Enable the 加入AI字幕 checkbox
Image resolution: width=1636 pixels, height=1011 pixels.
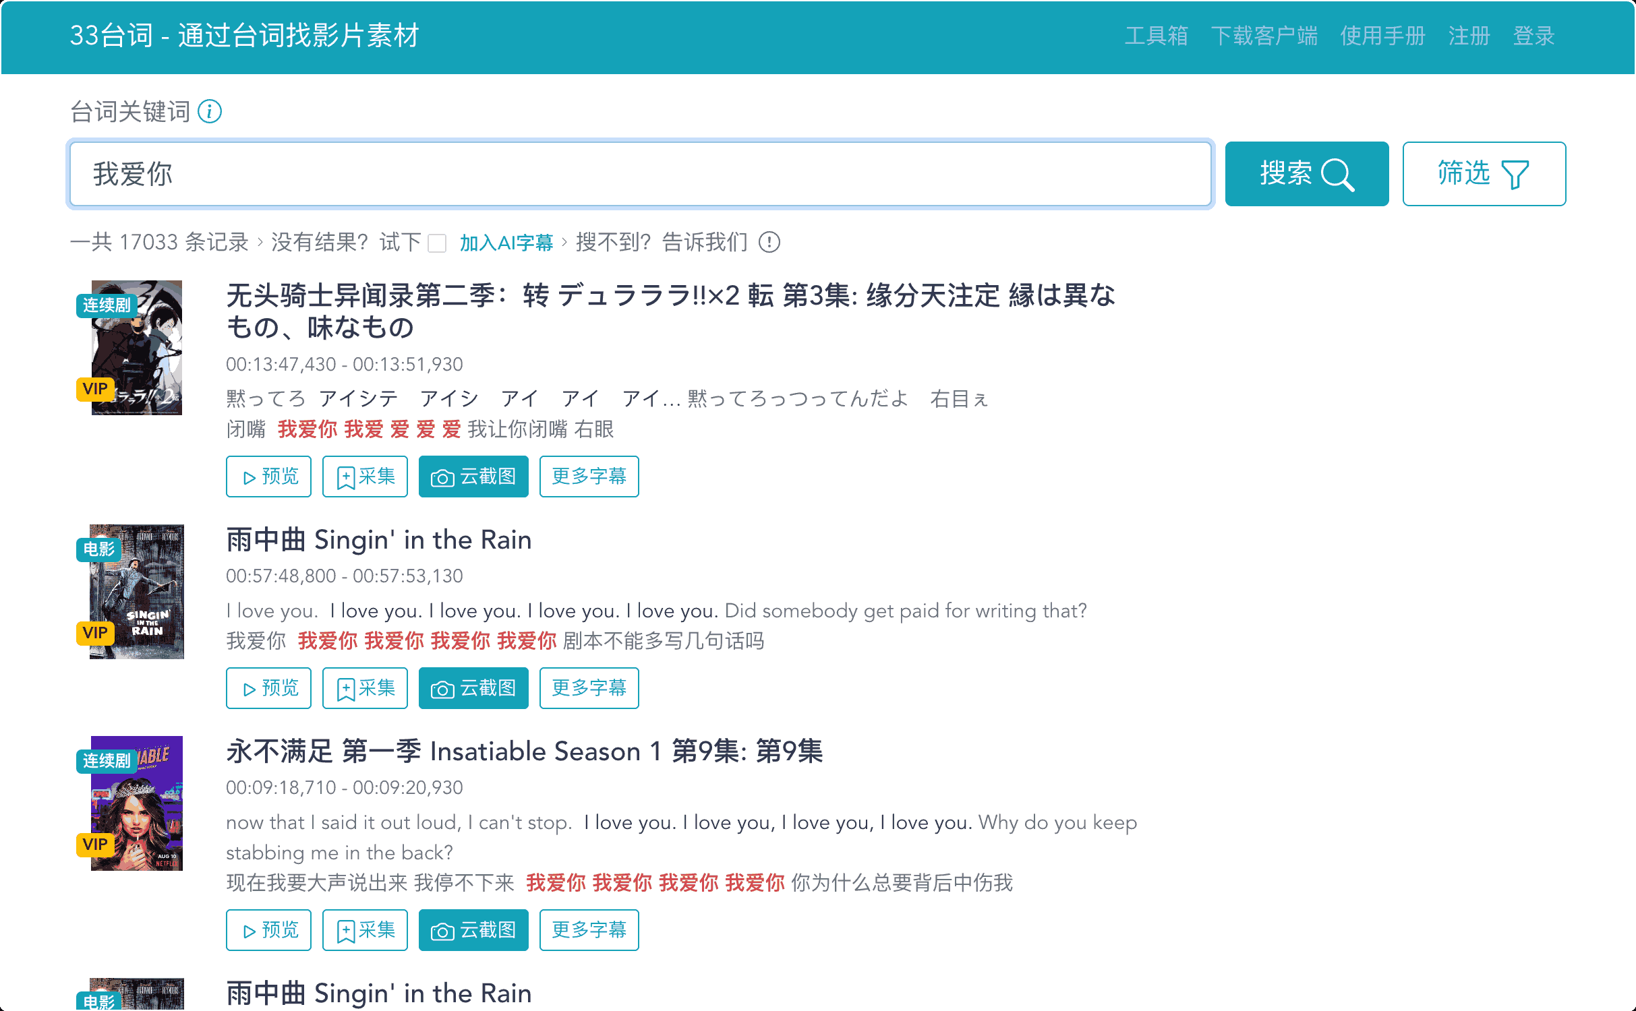[x=438, y=243]
